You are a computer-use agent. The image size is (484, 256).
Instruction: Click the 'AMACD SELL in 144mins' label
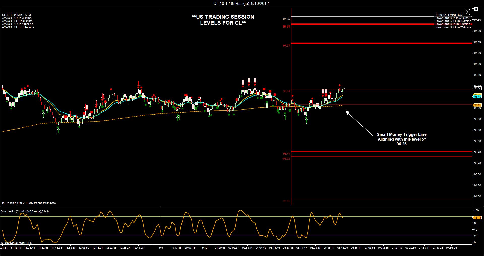coord(18,27)
